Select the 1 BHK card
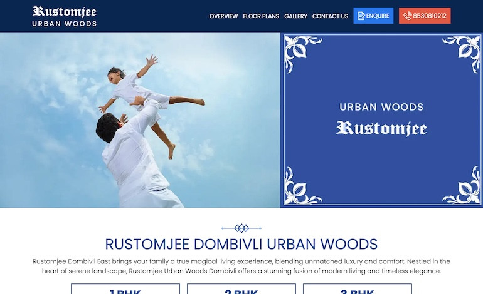This screenshot has height=294, width=483. [125, 289]
